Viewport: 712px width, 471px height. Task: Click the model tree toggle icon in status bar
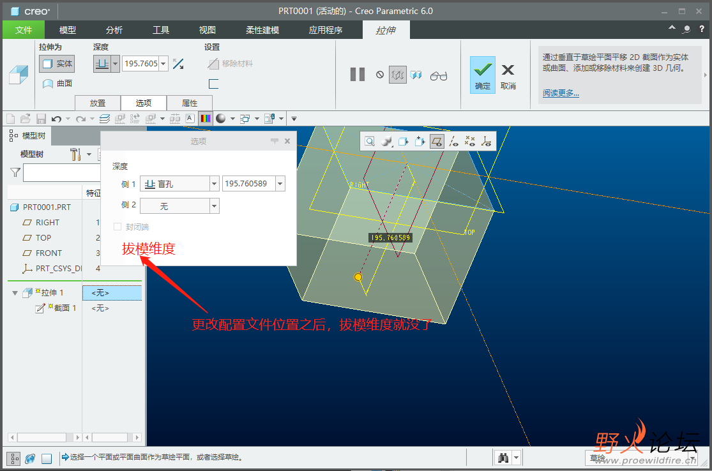click(15, 458)
